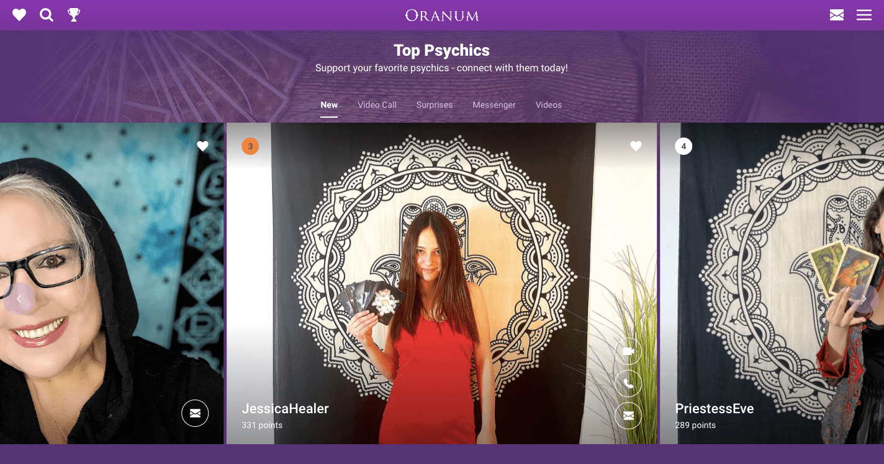Favorite the hooded psychic's card heart
Viewport: 884px width, 464px height.
pos(202,146)
